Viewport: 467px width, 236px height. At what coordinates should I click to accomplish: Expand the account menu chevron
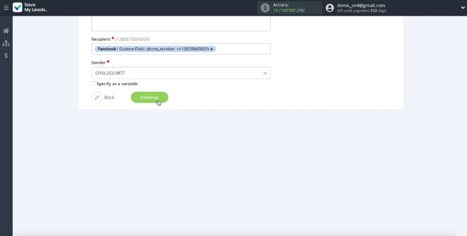coord(462,8)
